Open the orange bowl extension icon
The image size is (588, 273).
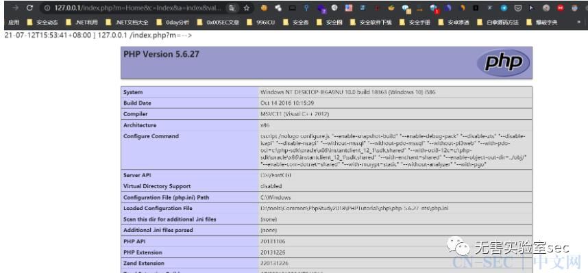click(x=391, y=8)
